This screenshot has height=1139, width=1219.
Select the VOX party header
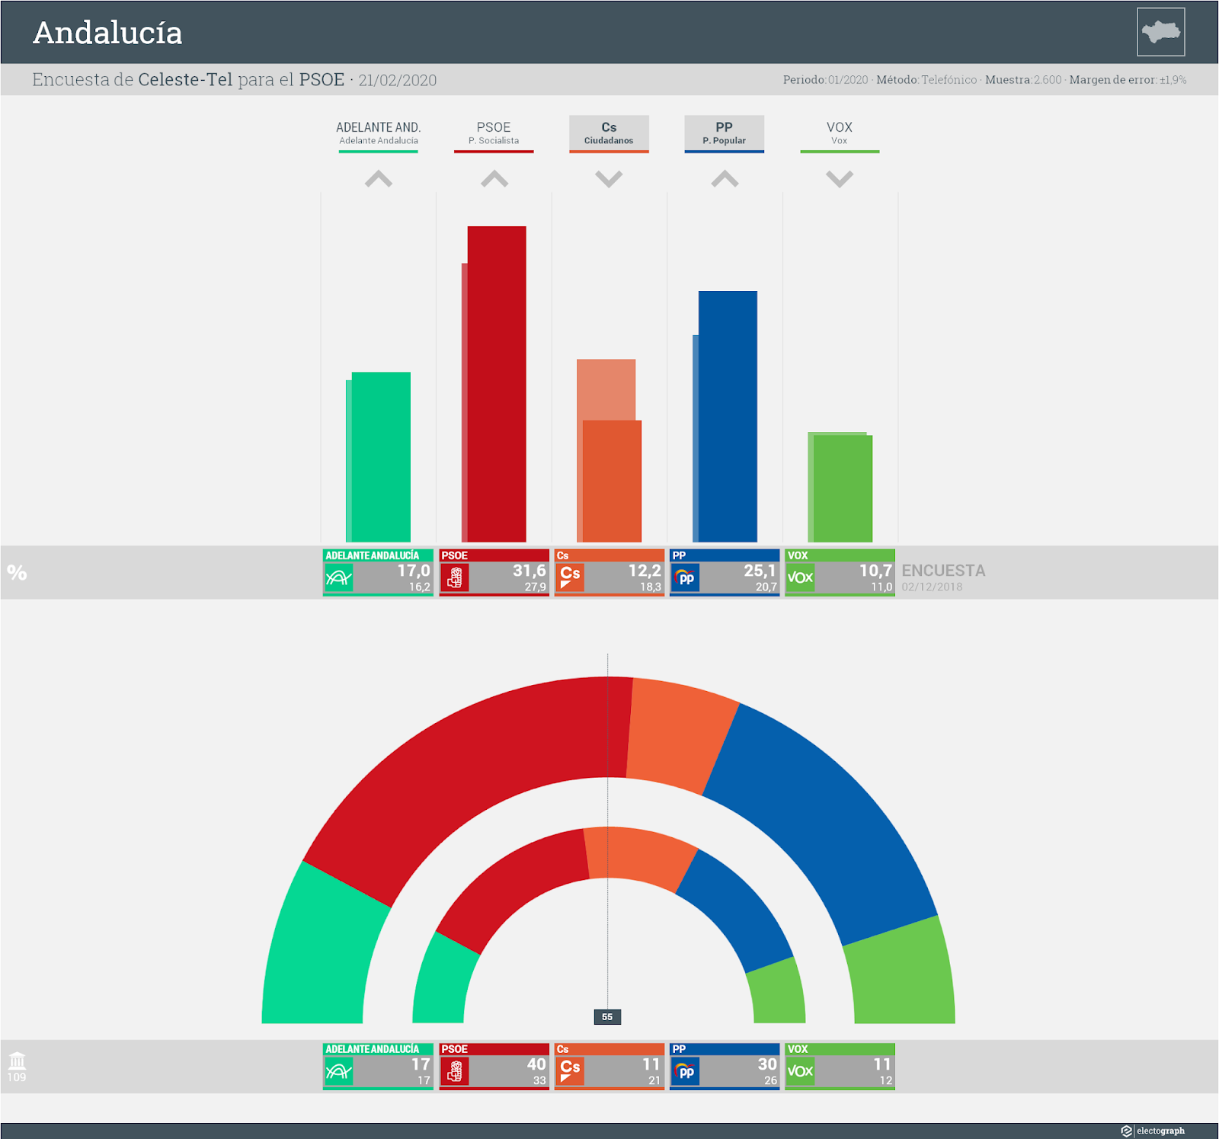pos(840,133)
